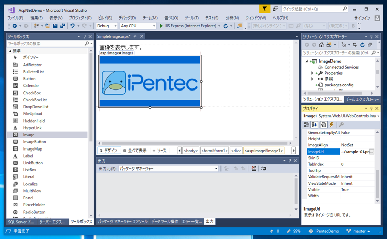
Task: Toggle word wrap icon in Output panel
Action: pyautogui.click(x=263, y=168)
